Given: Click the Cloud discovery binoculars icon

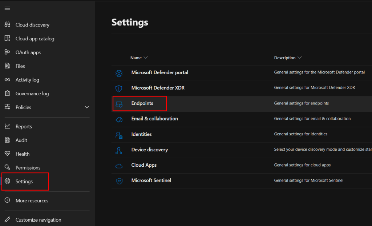Looking at the screenshot, I should pyautogui.click(x=7, y=25).
